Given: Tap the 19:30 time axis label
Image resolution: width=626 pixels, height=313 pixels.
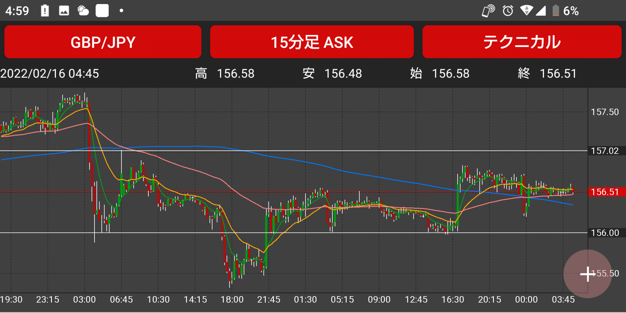Looking at the screenshot, I should (x=11, y=300).
